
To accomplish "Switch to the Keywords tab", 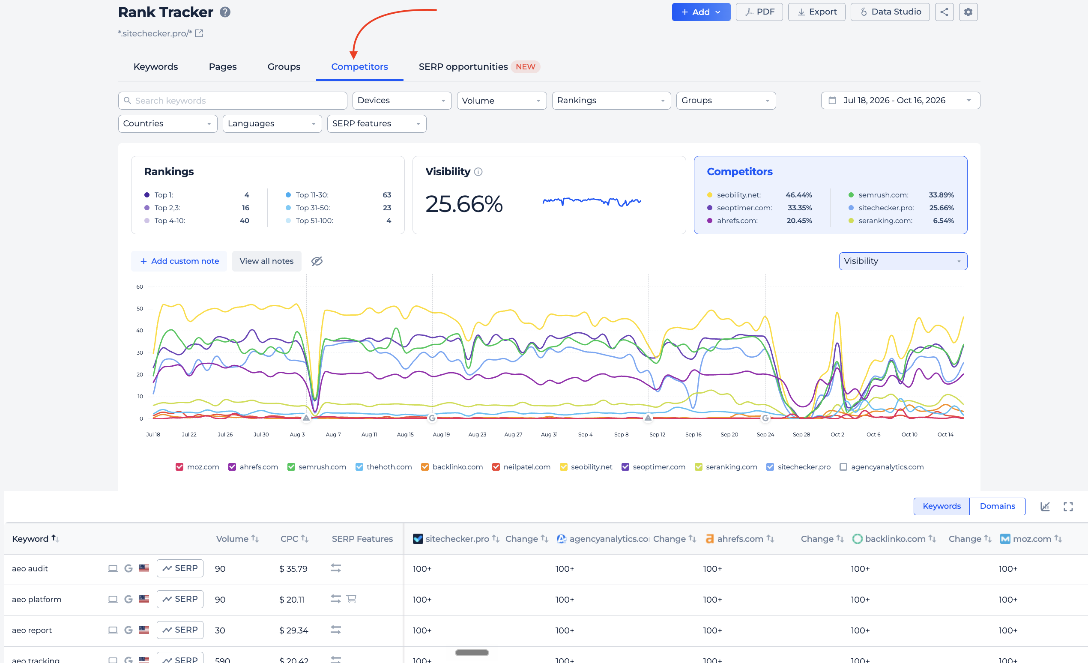I will point(155,67).
